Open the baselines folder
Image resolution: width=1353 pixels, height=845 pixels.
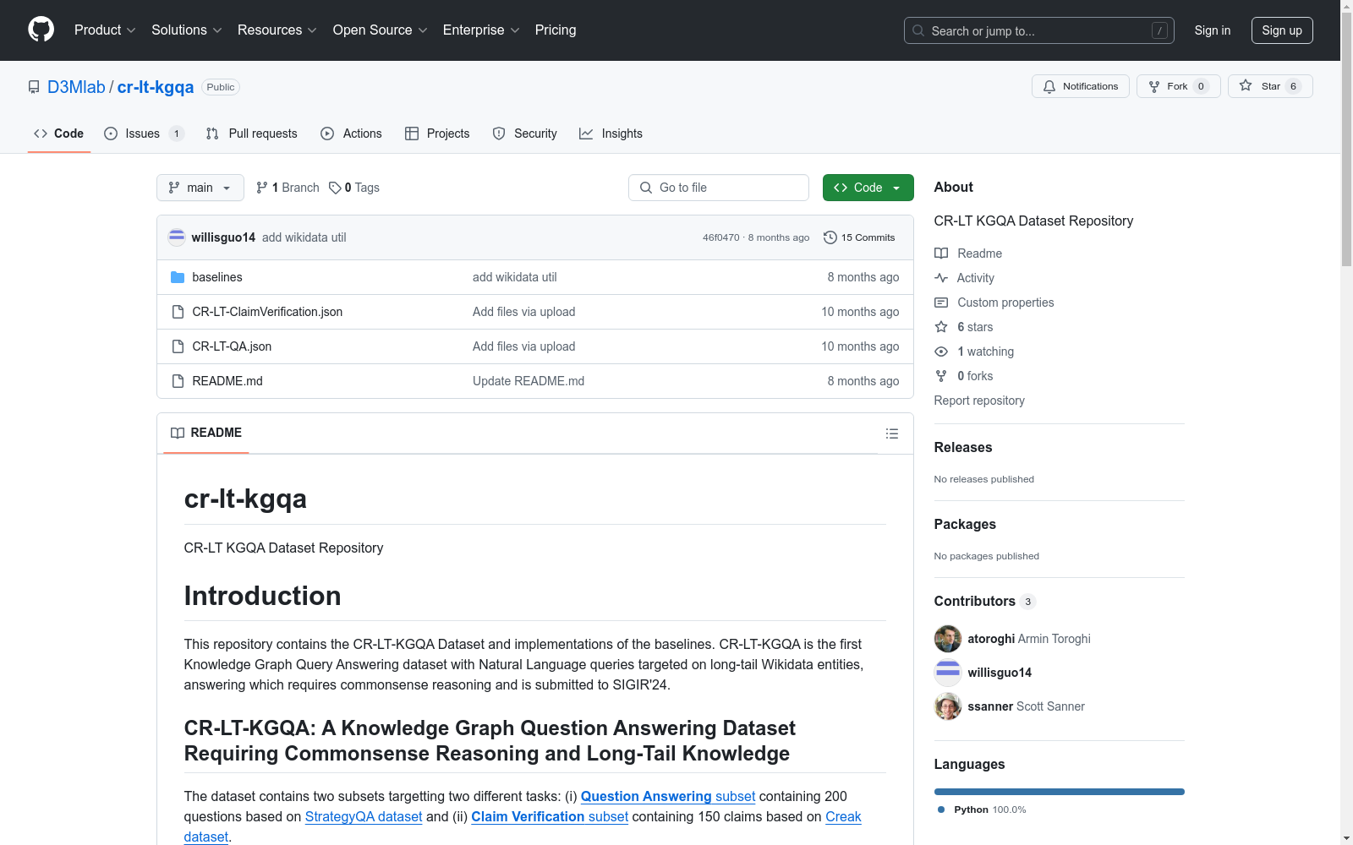click(x=217, y=277)
